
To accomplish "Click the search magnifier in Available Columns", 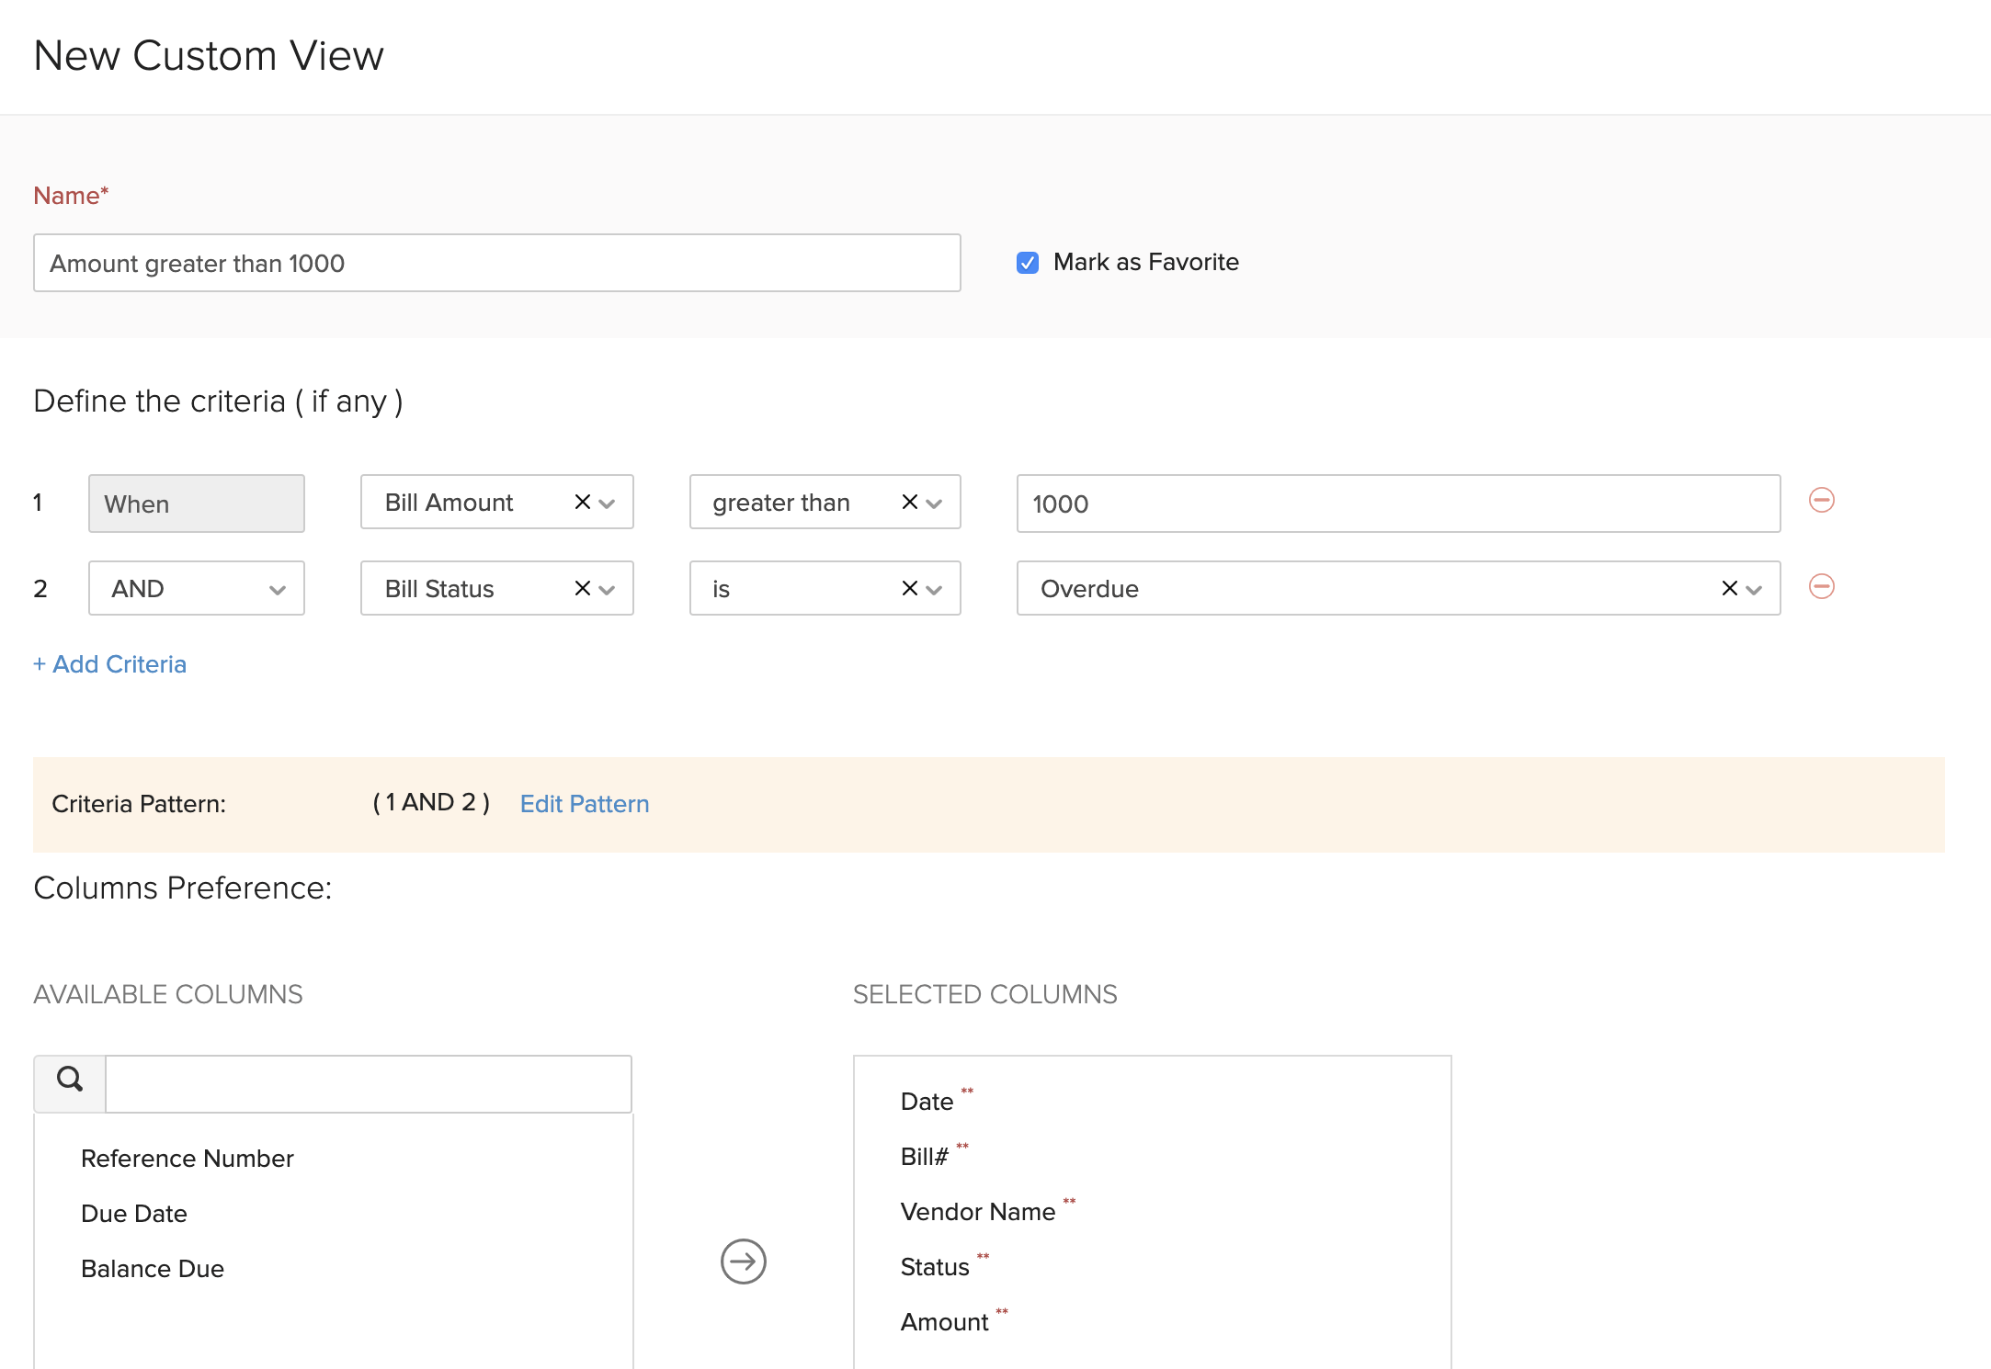I will coord(69,1082).
